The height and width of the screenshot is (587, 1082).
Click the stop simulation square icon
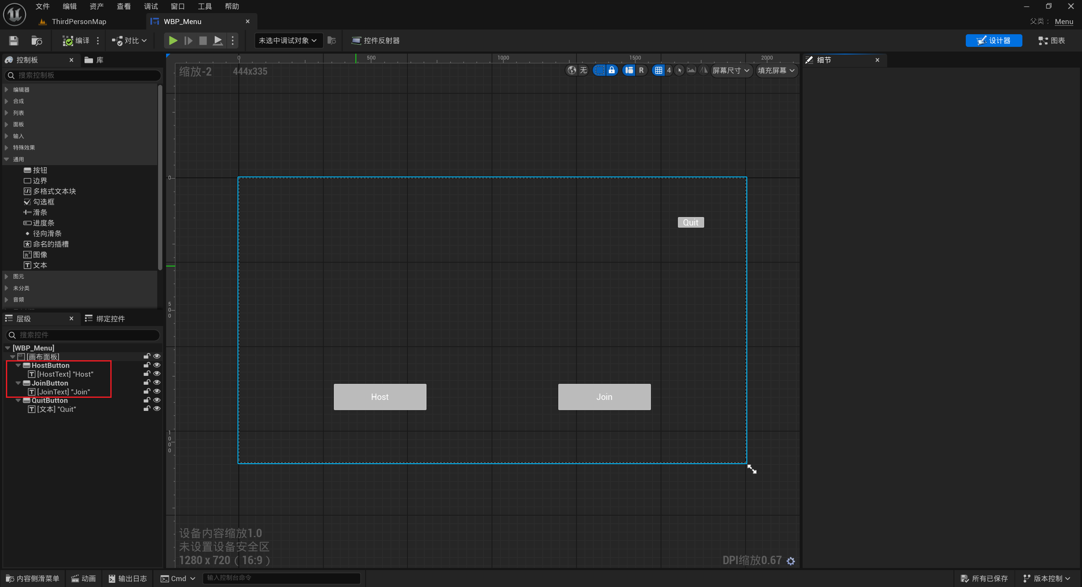coord(203,41)
